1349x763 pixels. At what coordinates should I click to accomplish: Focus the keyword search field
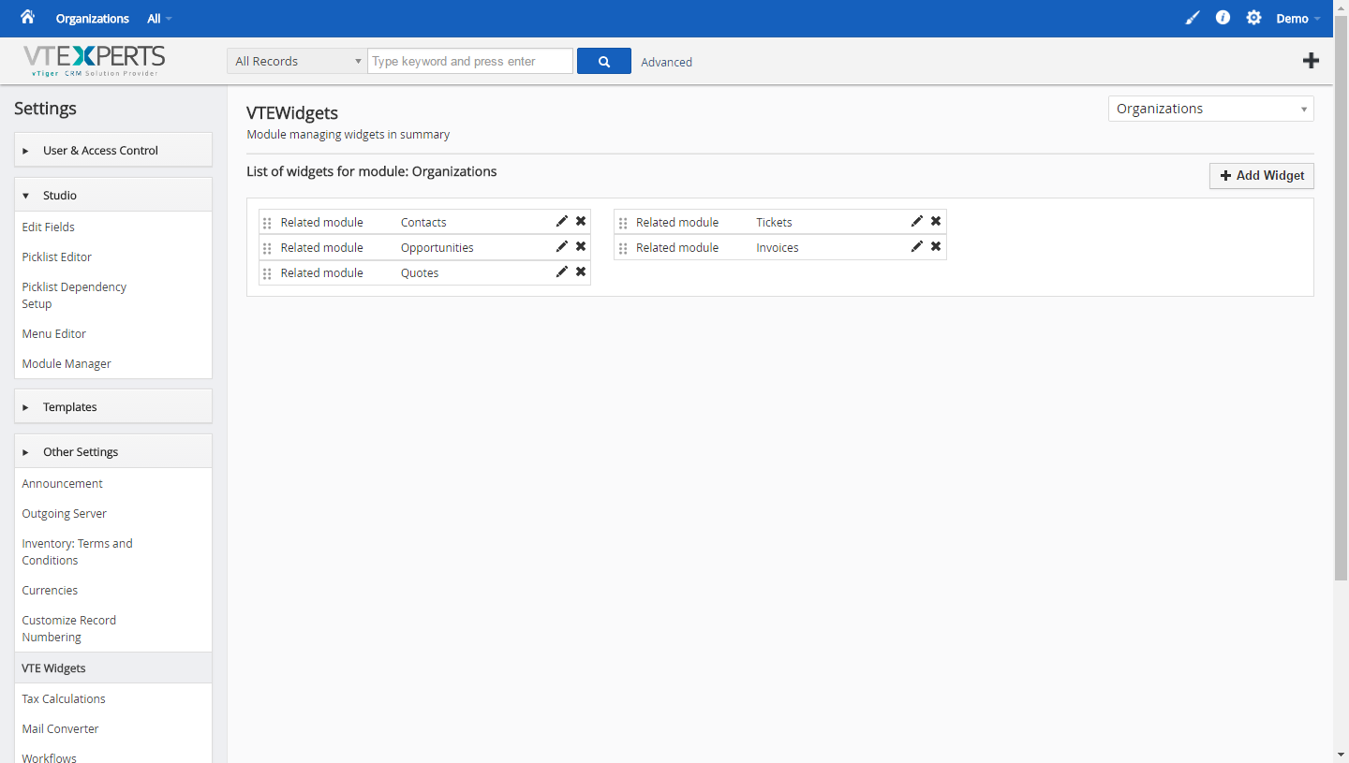click(x=470, y=61)
